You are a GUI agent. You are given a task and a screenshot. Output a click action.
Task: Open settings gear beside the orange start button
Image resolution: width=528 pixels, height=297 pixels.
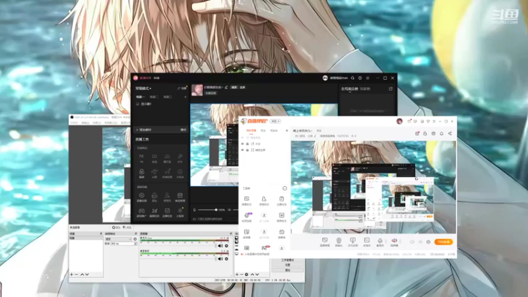[428, 242]
